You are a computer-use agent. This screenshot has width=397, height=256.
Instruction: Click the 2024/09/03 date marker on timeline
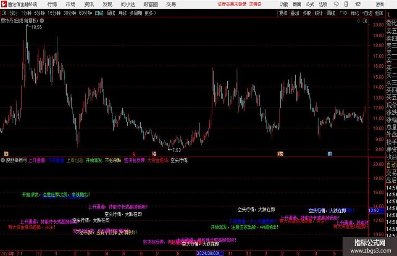210,253
